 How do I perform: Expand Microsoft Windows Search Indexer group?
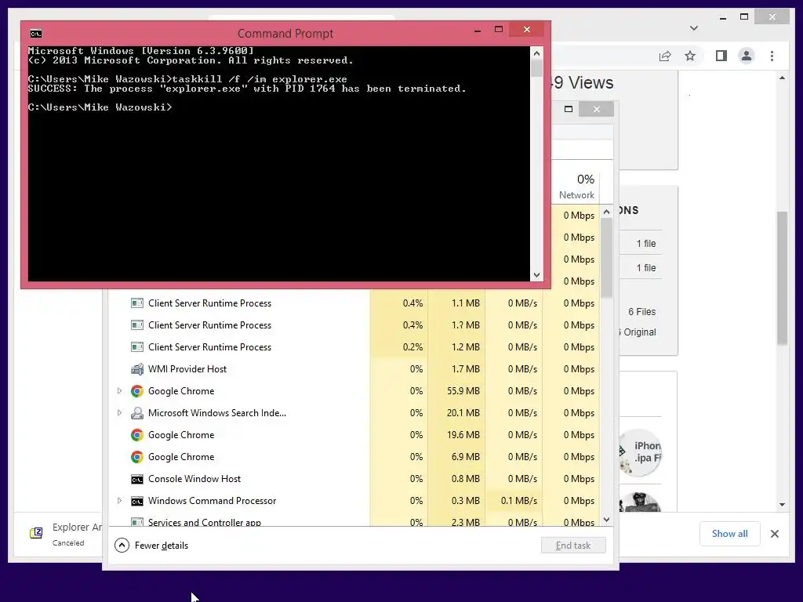(x=119, y=413)
